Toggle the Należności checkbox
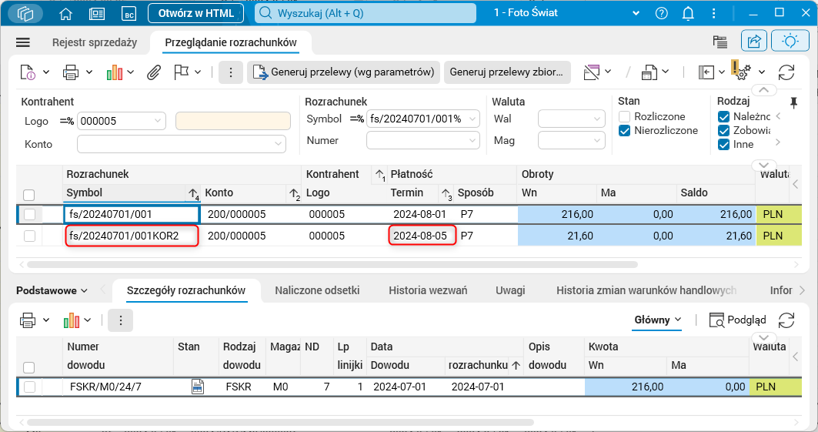This screenshot has height=432, width=818. tap(723, 116)
